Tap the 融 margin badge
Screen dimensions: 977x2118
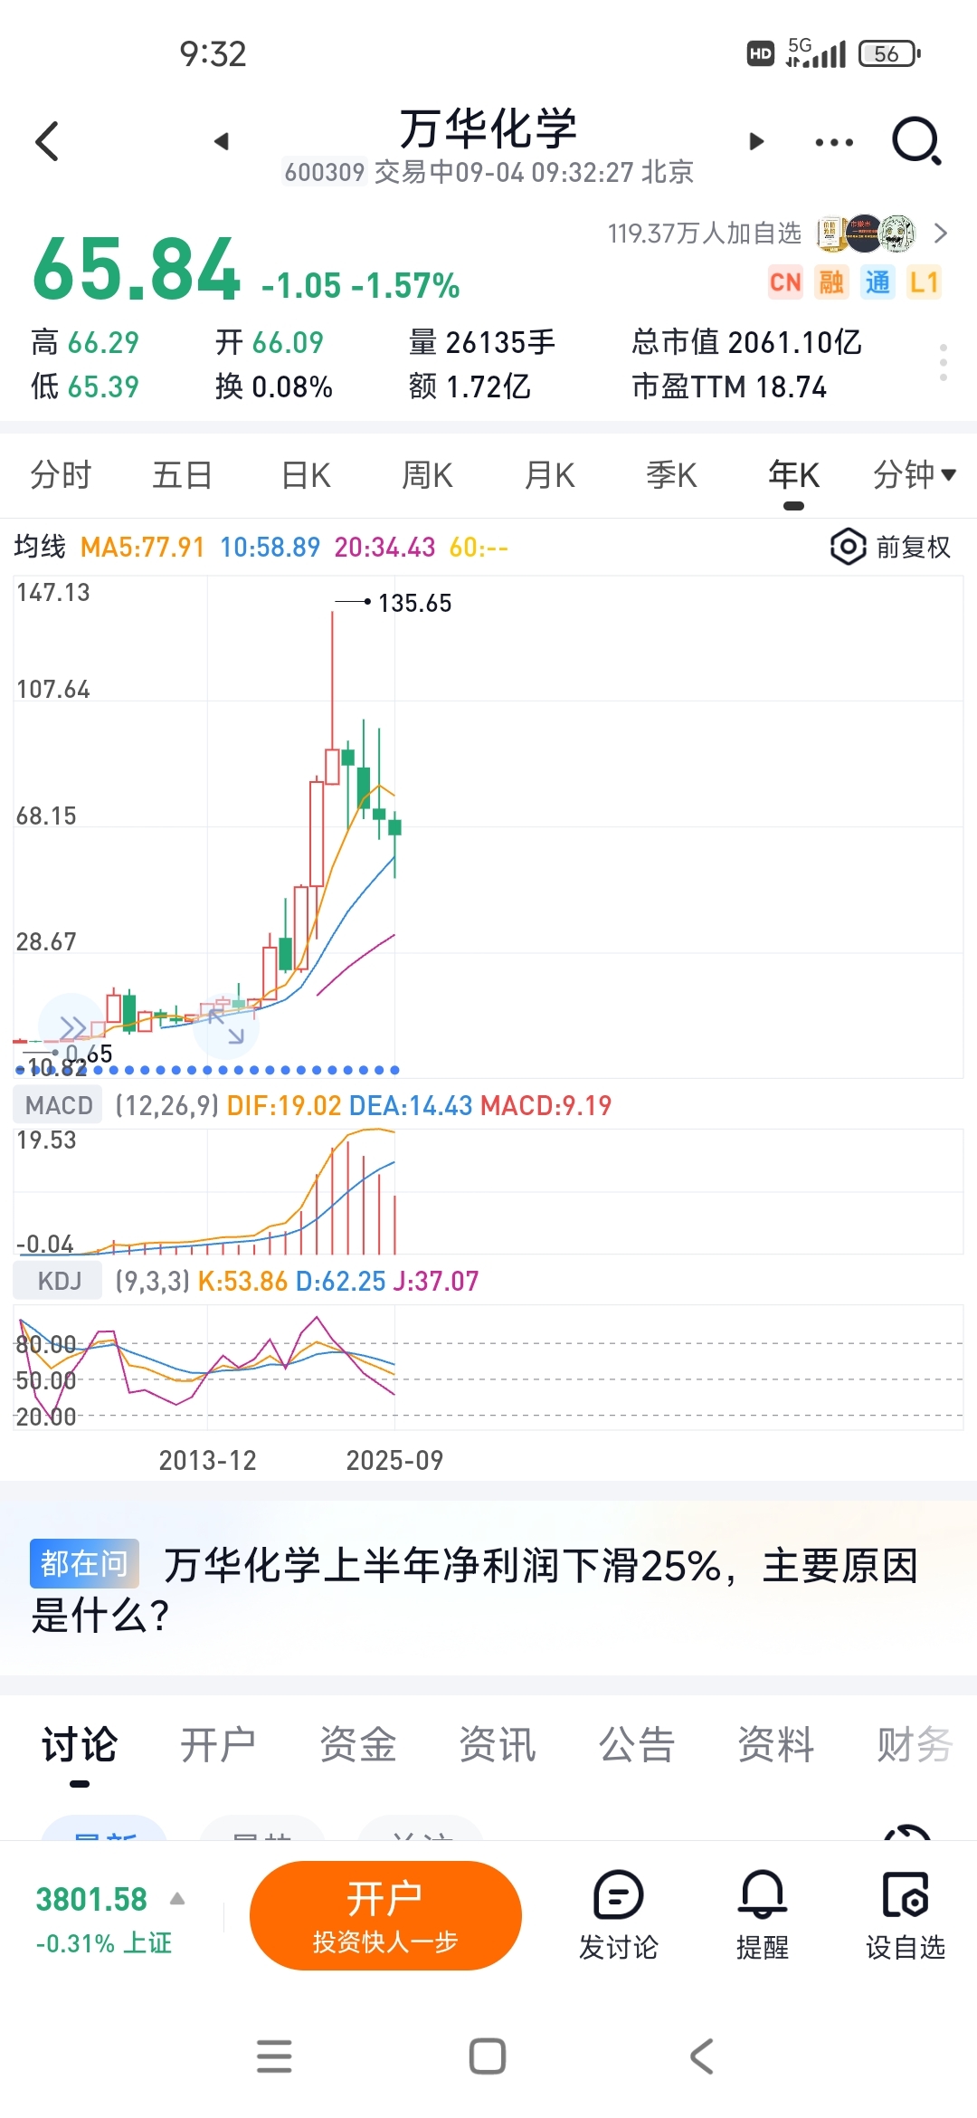coord(831,282)
